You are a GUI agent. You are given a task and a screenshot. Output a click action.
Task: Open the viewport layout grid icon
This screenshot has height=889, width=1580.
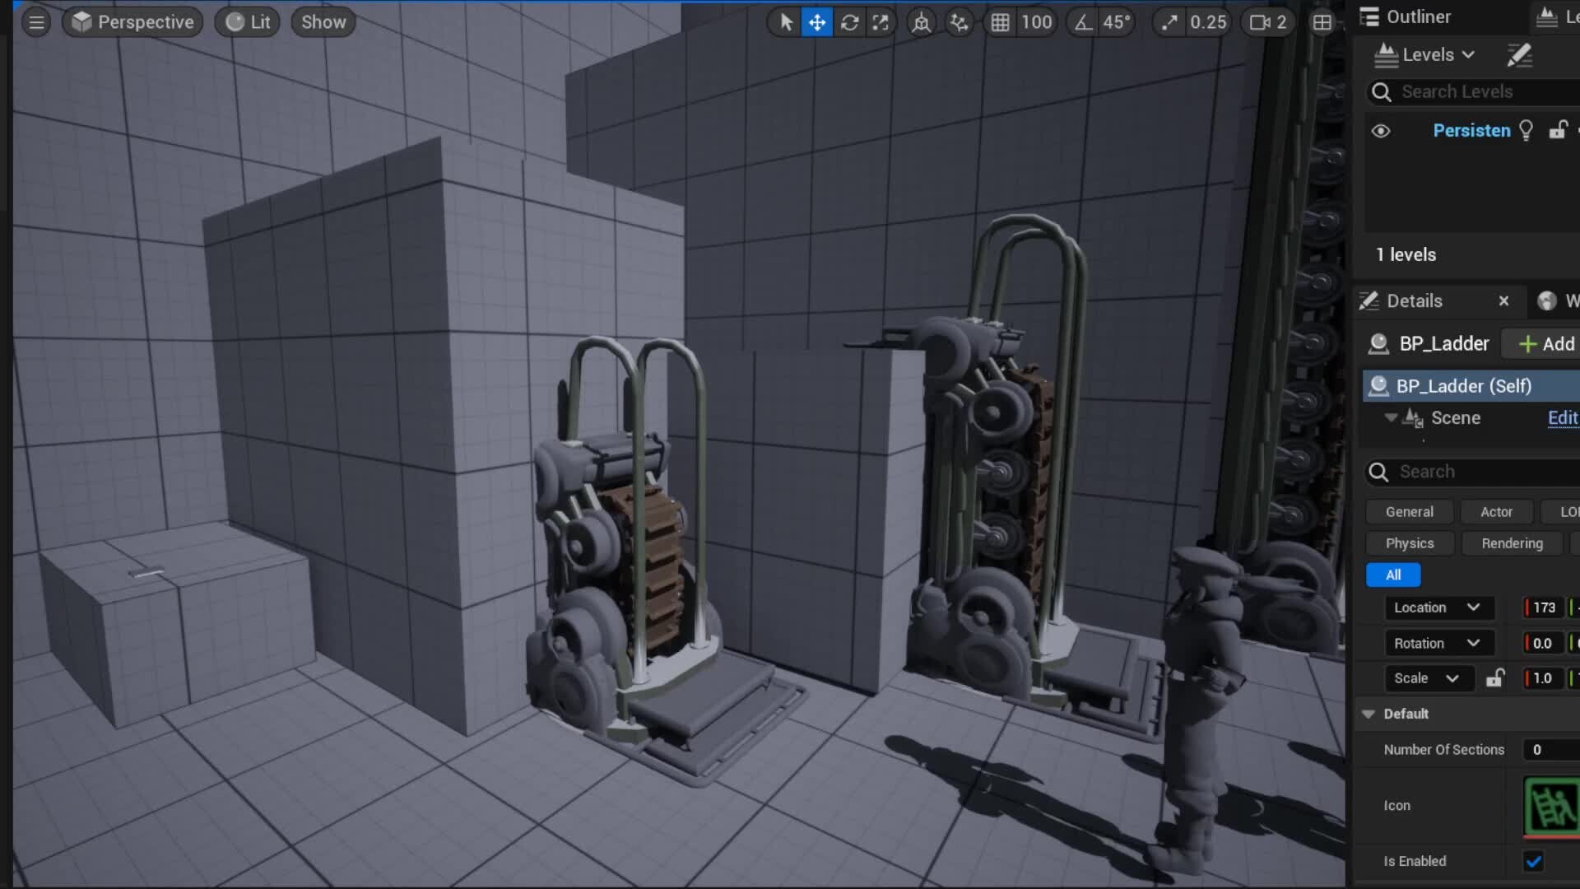click(x=1322, y=22)
